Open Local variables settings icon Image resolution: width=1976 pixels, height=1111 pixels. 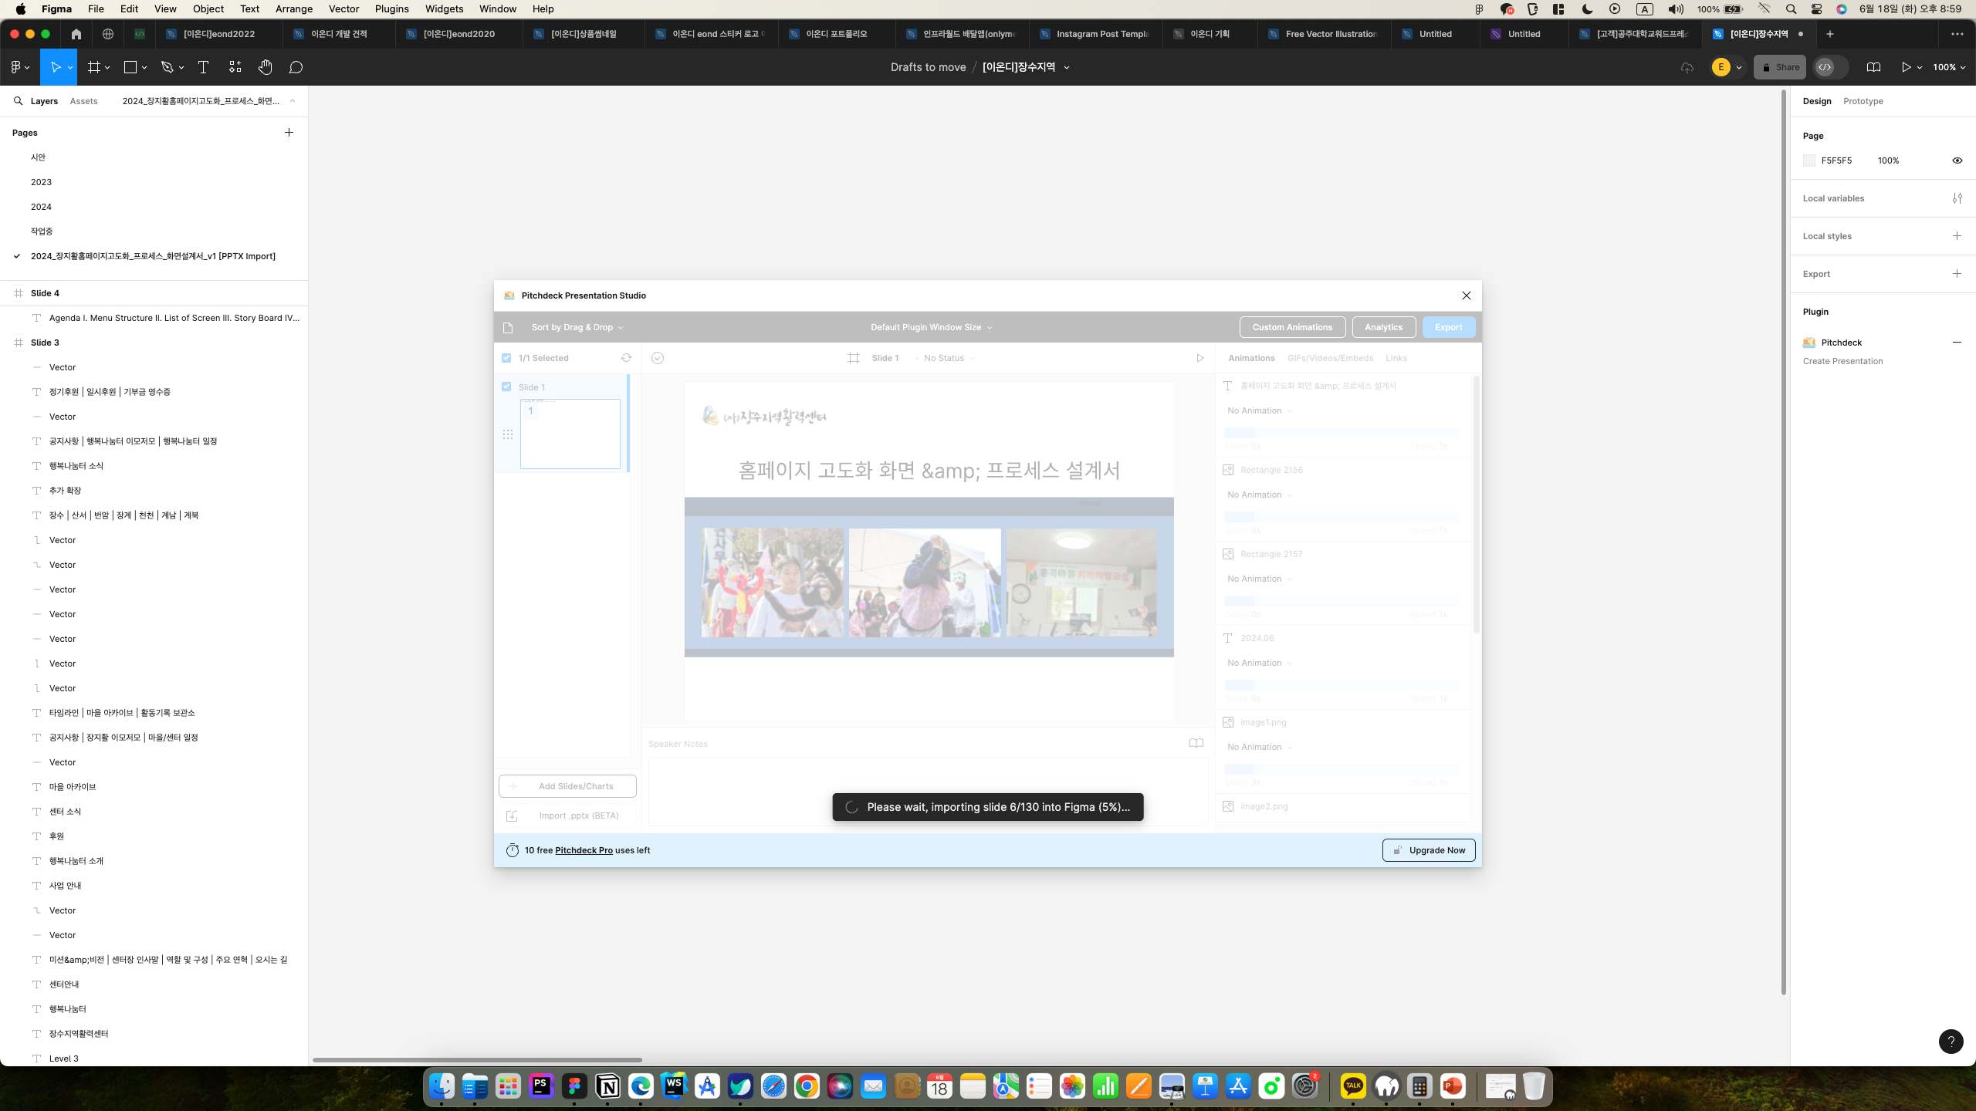pyautogui.click(x=1957, y=198)
